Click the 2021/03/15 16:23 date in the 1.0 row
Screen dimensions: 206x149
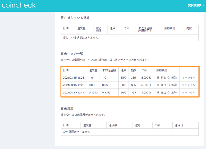coord(73,78)
